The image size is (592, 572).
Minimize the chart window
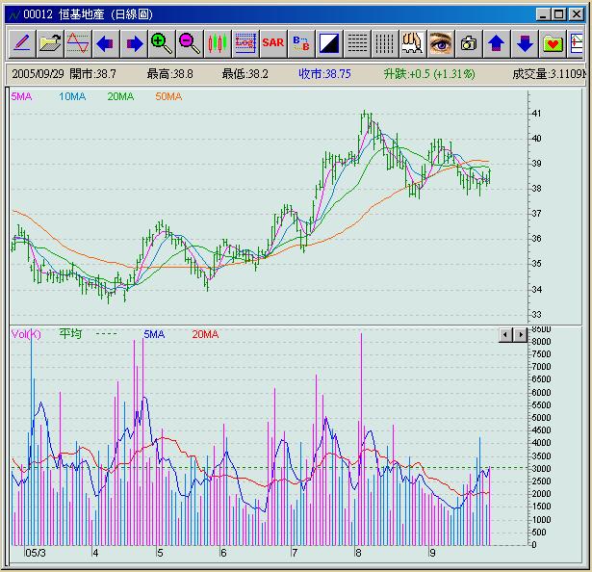pyautogui.click(x=543, y=14)
